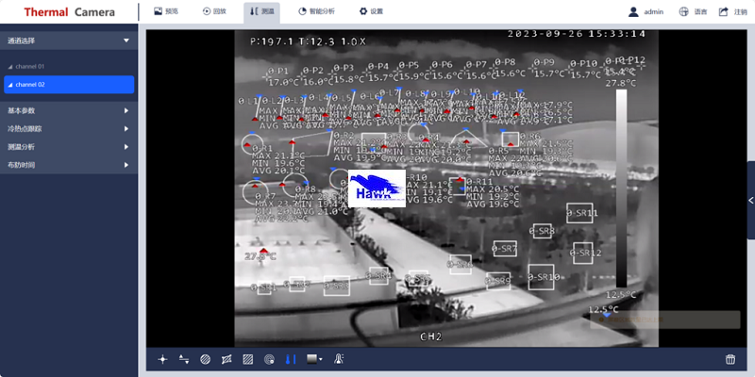Viewport: 755px width, 377px height.
Task: Select the line measurement tool
Action: 183,359
